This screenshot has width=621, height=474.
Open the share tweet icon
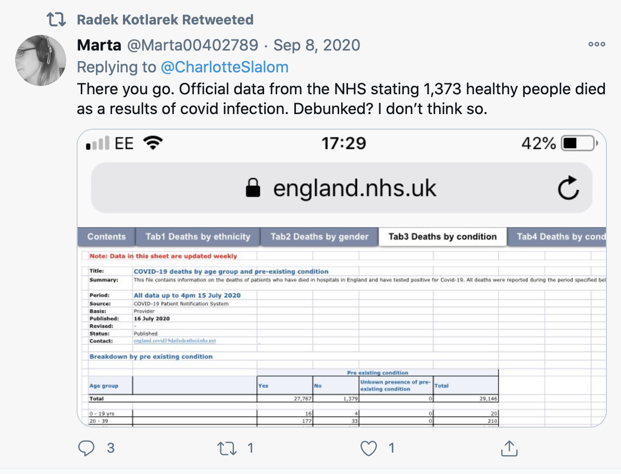coord(508,448)
